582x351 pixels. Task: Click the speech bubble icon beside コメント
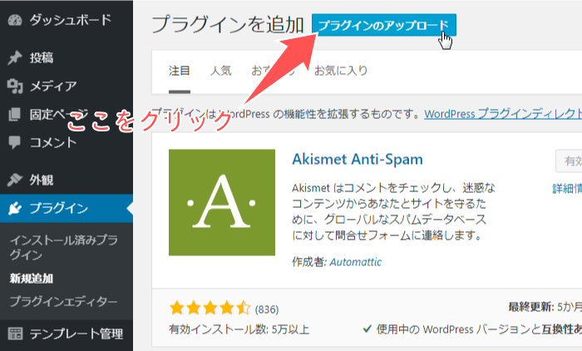15,142
